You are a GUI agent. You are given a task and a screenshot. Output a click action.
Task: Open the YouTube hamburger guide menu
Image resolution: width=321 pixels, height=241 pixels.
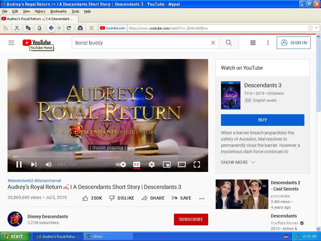[x=11, y=43]
